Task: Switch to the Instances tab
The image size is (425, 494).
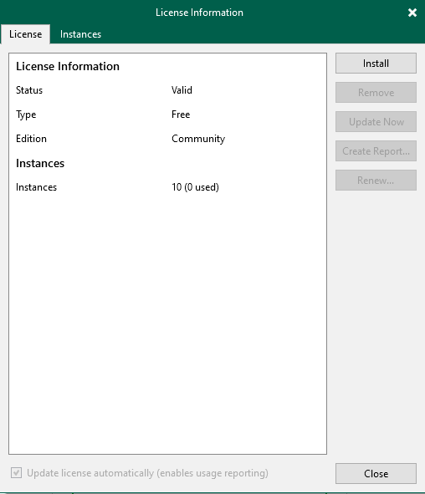Action: pyautogui.click(x=80, y=34)
